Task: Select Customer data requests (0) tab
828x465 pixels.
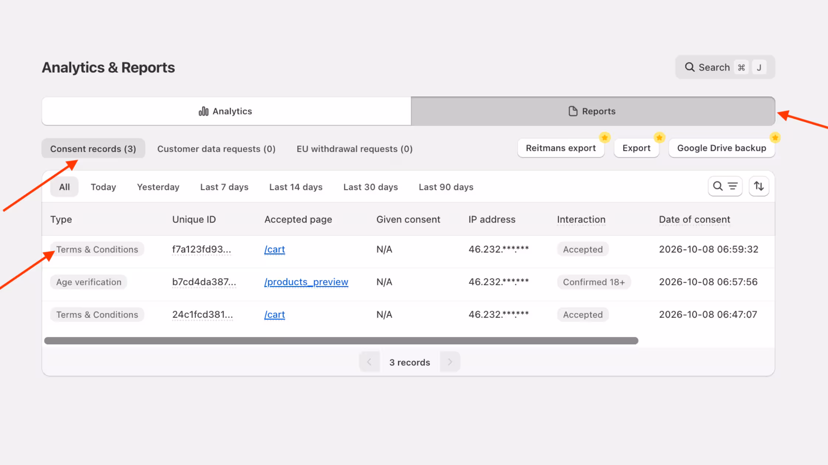Action: [x=216, y=148]
